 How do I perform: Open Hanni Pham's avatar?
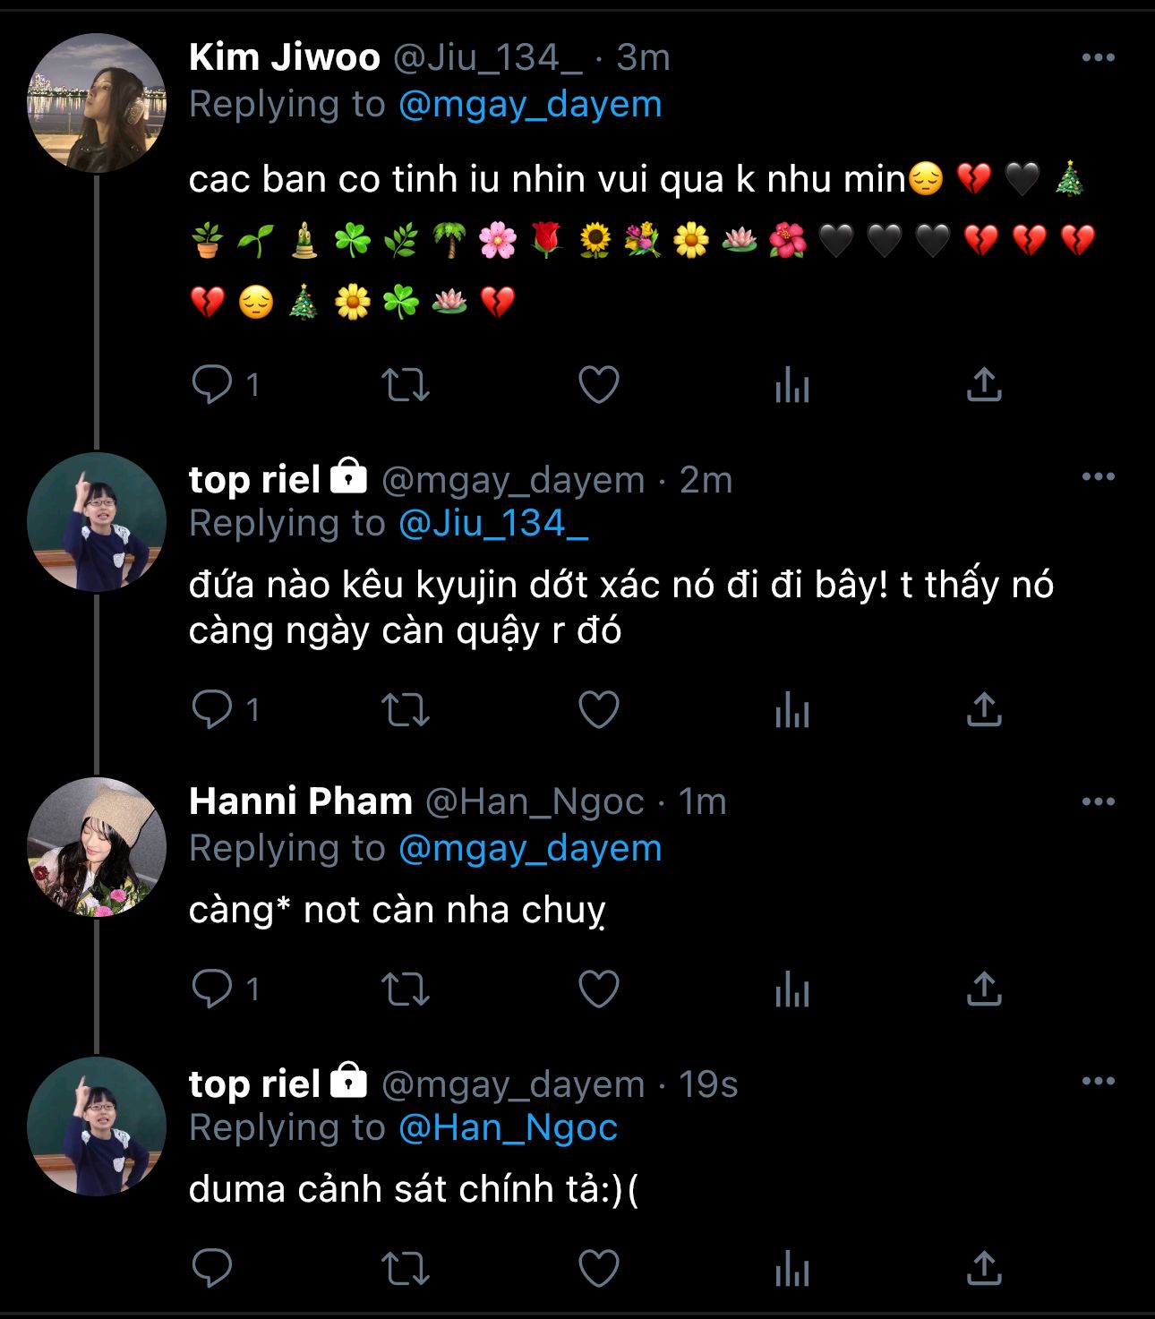tap(97, 847)
